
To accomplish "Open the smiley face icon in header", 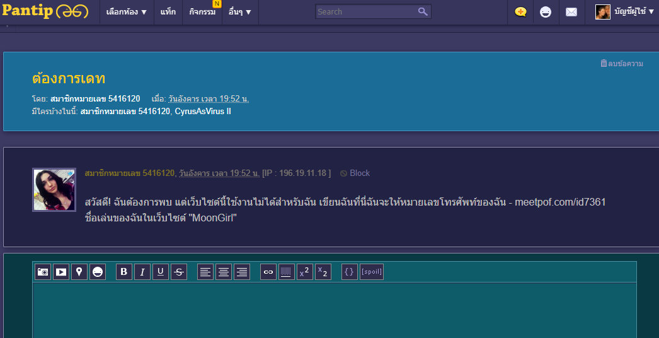I will (x=546, y=12).
